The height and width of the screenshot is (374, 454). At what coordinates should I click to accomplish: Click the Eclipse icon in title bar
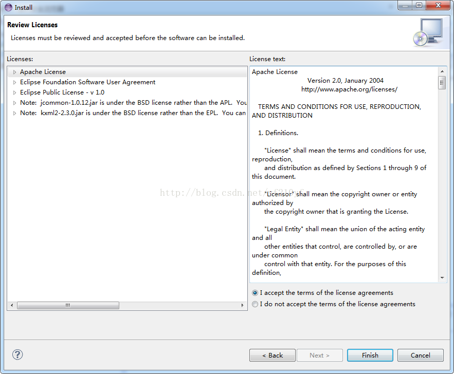[8, 7]
